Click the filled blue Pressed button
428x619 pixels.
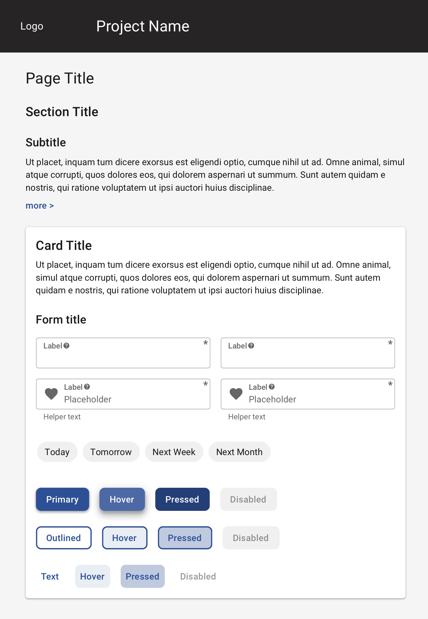coord(182,499)
